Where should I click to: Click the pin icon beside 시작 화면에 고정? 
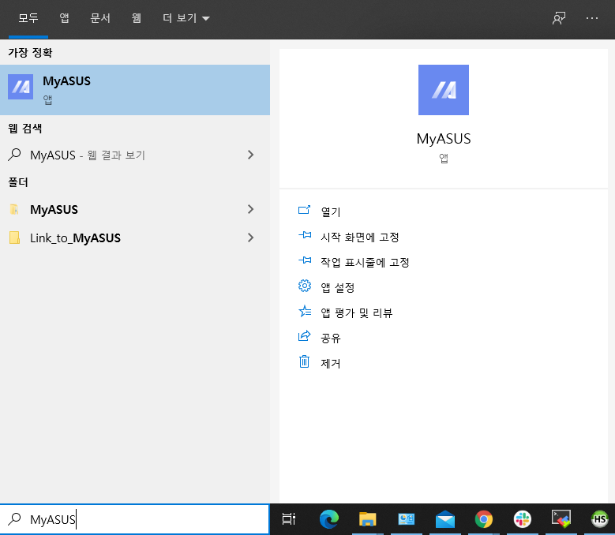[305, 235]
